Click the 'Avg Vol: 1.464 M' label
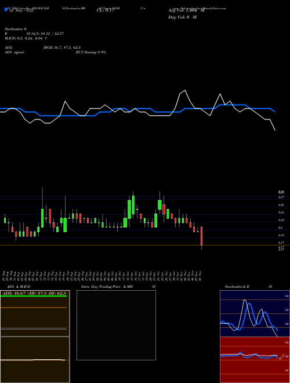 click(x=186, y=11)
